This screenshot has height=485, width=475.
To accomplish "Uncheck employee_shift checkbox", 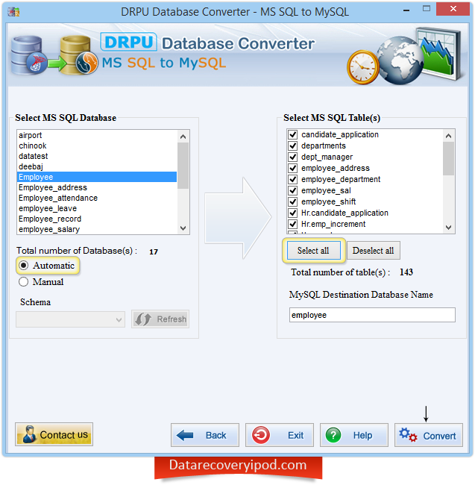I will 292,201.
